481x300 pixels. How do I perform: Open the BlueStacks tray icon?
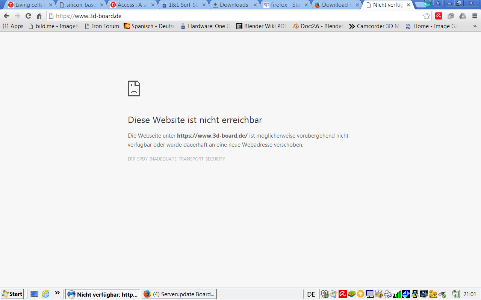coord(351,294)
